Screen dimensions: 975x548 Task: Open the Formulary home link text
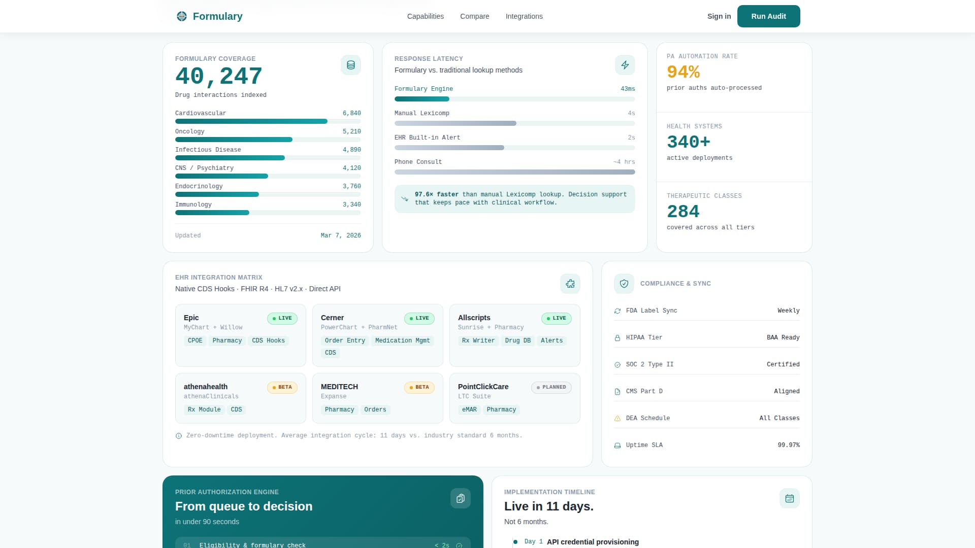click(x=217, y=16)
